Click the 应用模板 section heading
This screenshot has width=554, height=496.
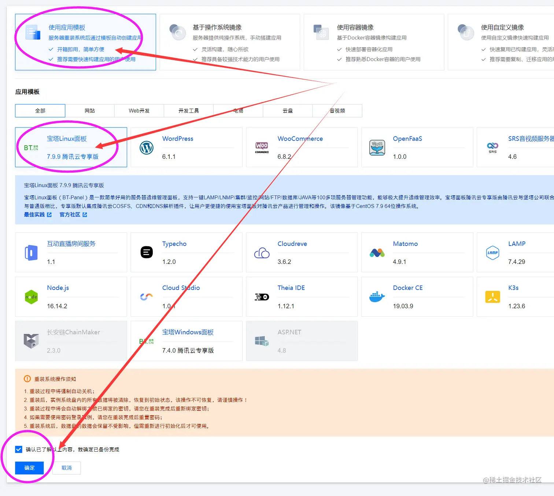(x=27, y=92)
